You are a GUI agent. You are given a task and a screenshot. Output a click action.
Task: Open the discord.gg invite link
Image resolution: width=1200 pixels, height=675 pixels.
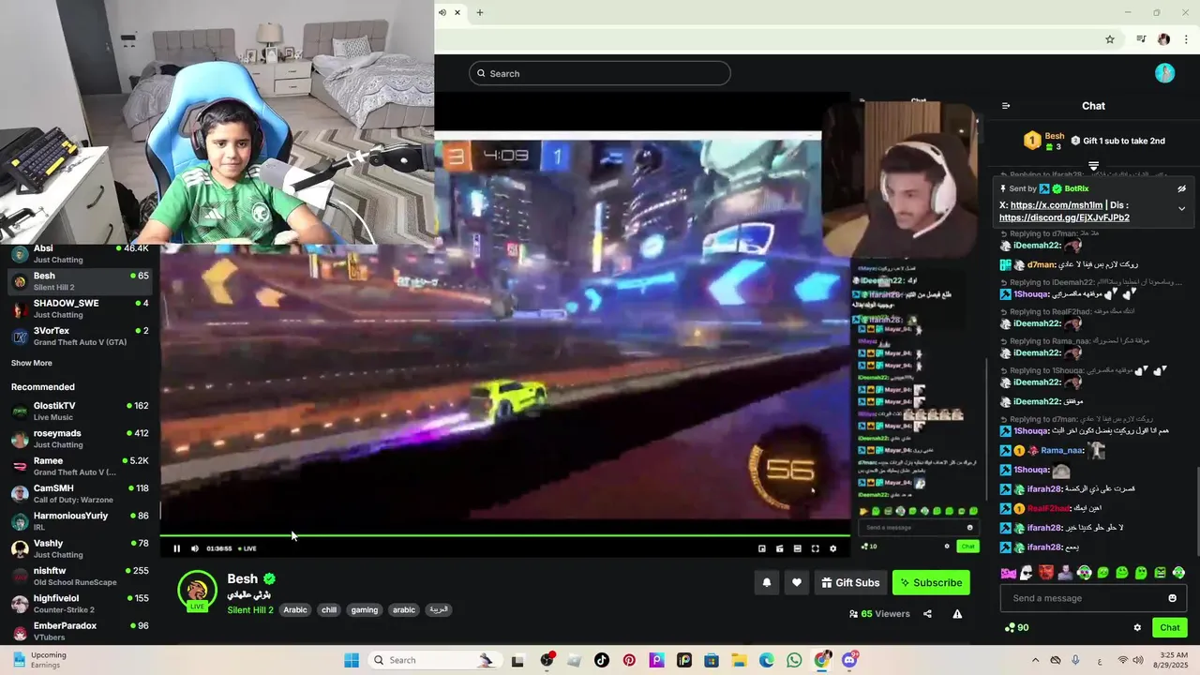point(1064,217)
